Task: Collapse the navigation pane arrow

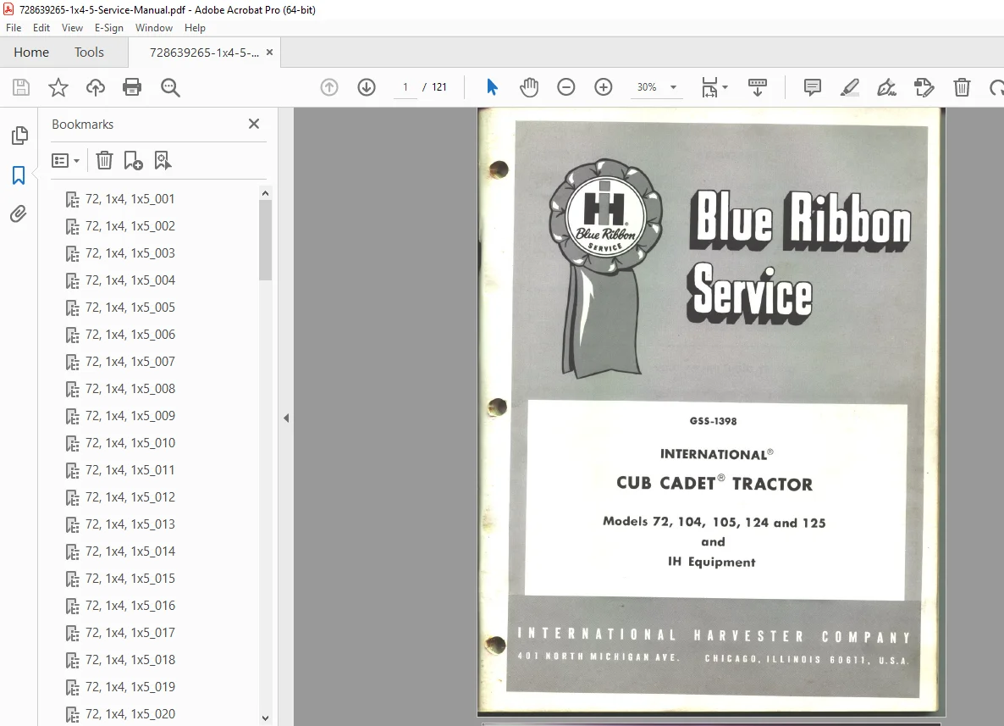Action: [x=286, y=418]
